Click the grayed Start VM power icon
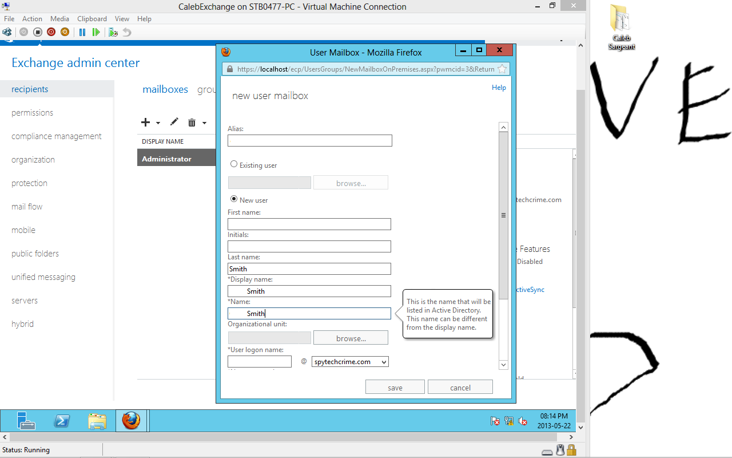 coord(23,32)
